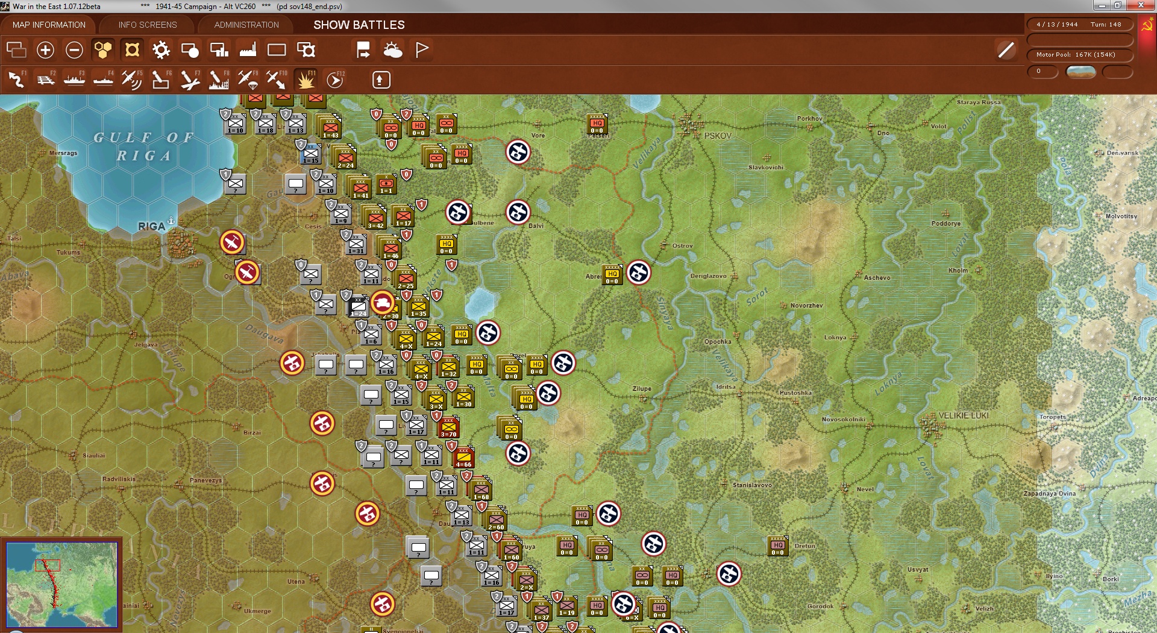
Task: Select the Soviet unit labeled 1=68
Action: point(481,490)
